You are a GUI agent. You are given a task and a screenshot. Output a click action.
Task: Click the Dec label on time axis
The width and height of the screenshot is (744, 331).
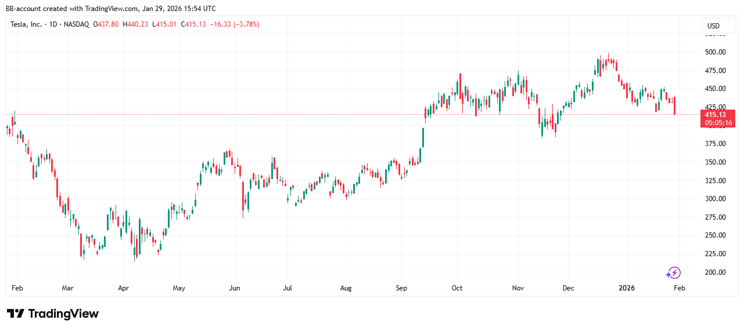point(569,288)
